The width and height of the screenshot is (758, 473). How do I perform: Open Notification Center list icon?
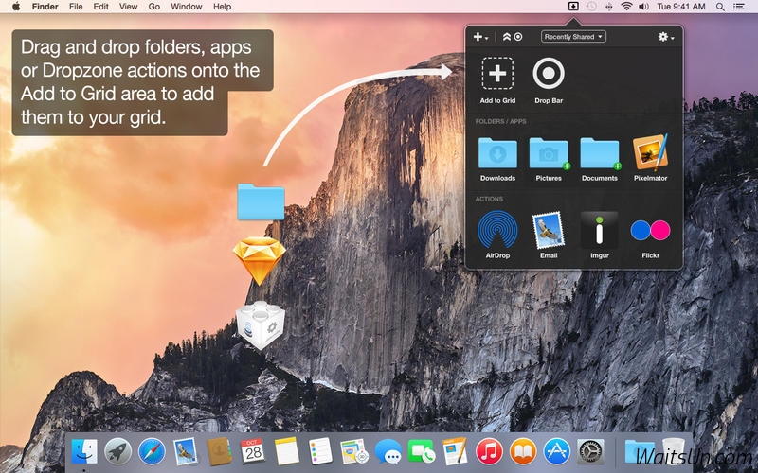(739, 7)
